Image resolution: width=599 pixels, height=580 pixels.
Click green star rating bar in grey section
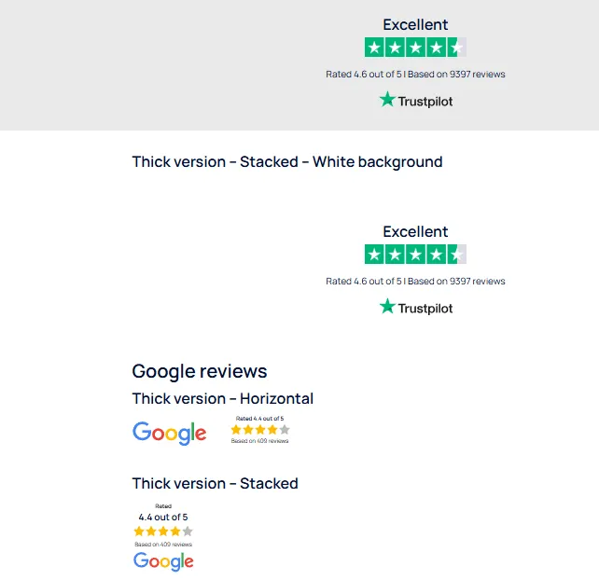tap(415, 48)
